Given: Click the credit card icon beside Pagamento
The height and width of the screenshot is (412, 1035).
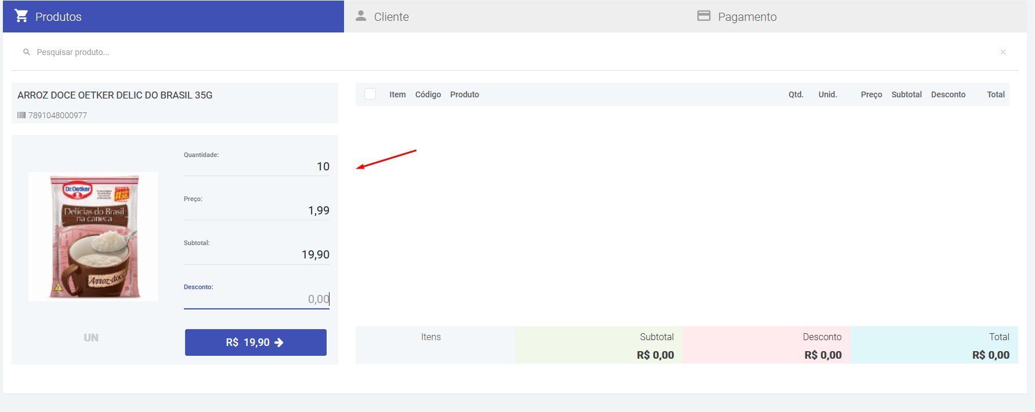Looking at the screenshot, I should coord(704,16).
